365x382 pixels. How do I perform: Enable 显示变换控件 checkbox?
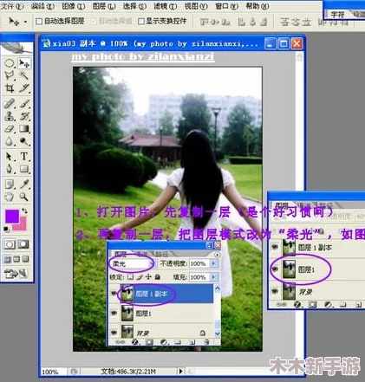coord(141,21)
